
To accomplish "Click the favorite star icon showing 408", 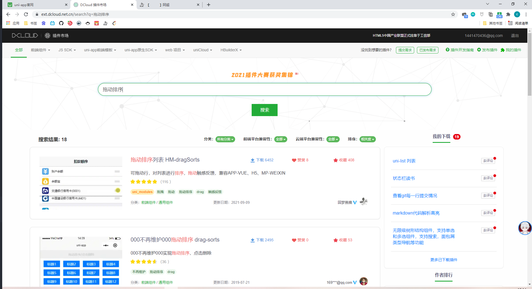I will 336,160.
